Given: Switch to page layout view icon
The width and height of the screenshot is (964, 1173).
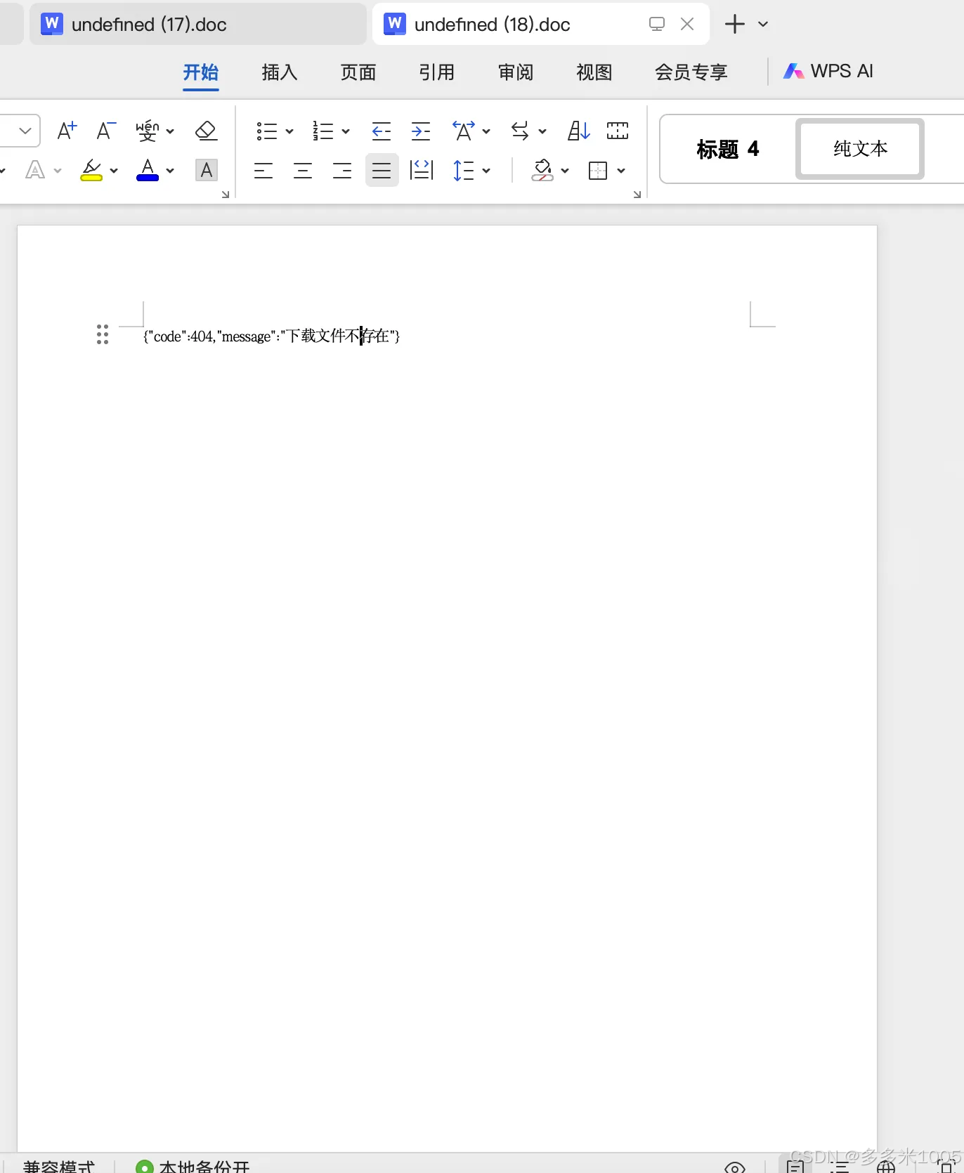Looking at the screenshot, I should point(795,1167).
